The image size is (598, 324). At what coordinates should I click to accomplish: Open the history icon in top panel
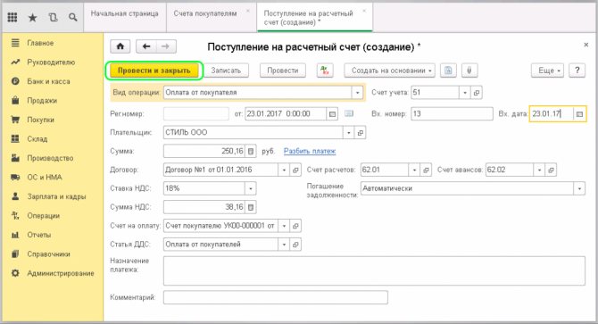[53, 17]
